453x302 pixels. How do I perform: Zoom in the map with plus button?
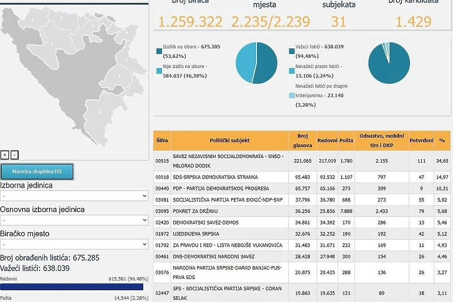click(x=5, y=155)
